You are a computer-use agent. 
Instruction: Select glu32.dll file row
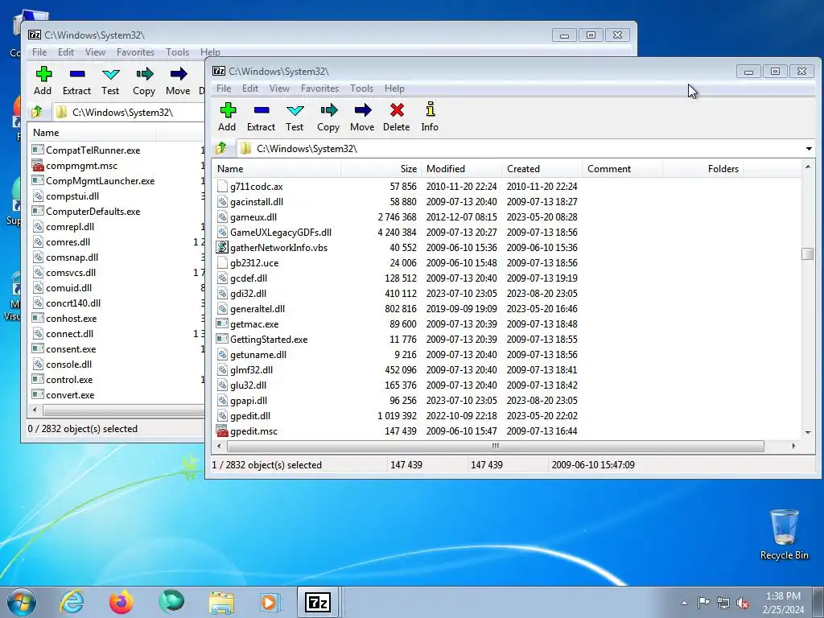248,385
